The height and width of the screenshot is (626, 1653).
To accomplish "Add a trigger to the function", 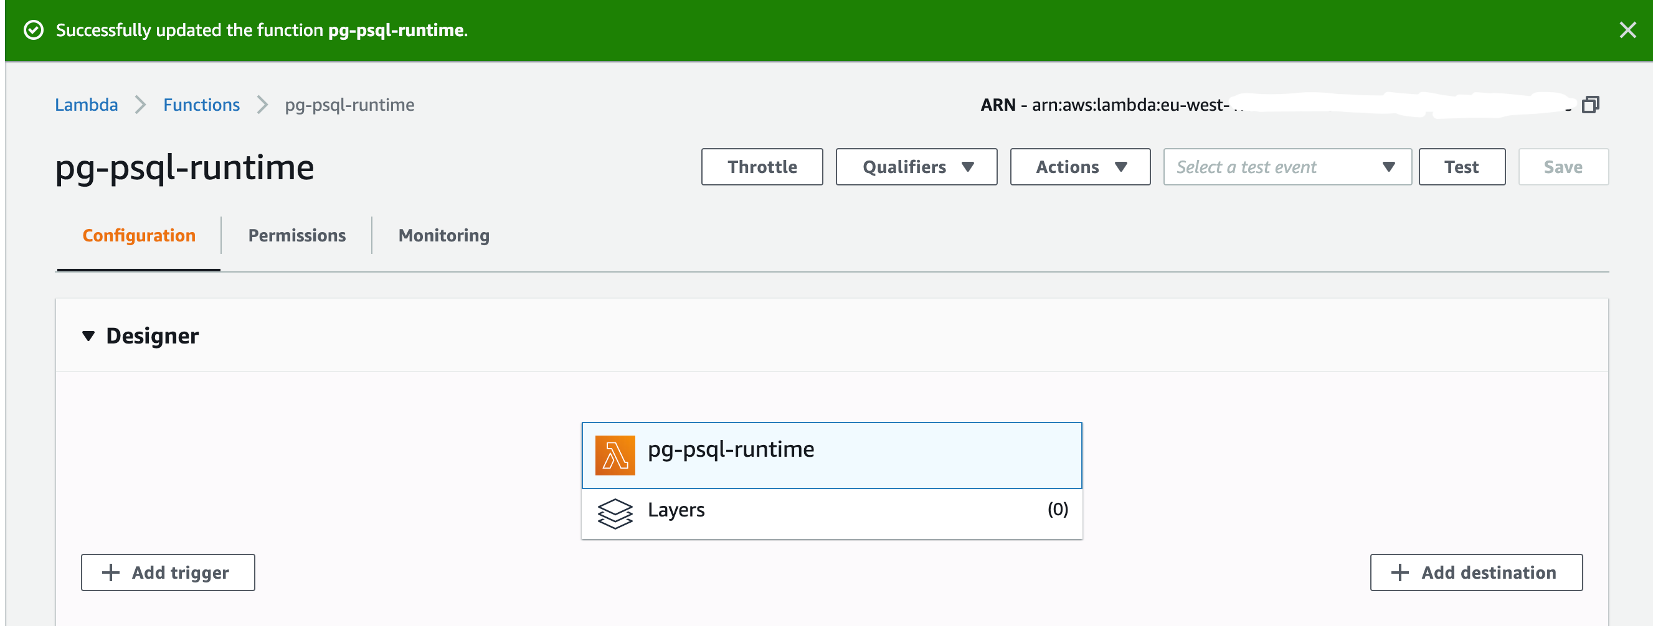I will coord(168,572).
